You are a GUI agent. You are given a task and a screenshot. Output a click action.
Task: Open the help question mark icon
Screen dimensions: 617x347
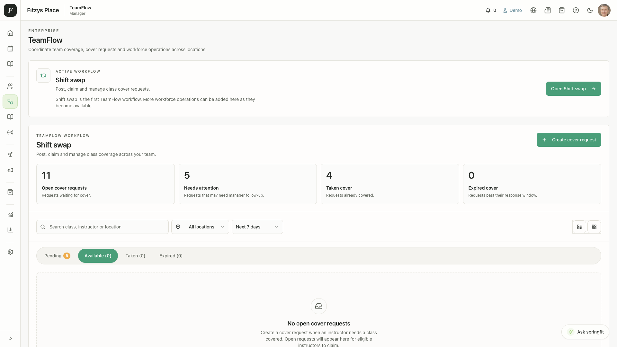click(x=576, y=10)
